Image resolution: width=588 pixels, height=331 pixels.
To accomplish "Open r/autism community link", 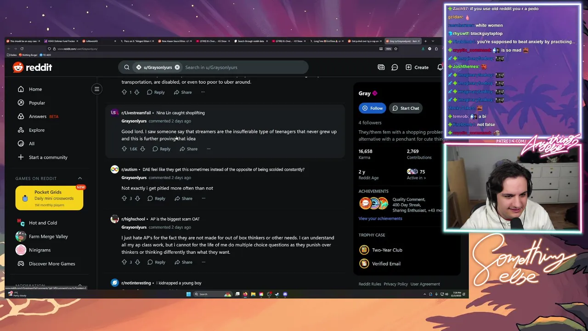I will (x=129, y=170).
